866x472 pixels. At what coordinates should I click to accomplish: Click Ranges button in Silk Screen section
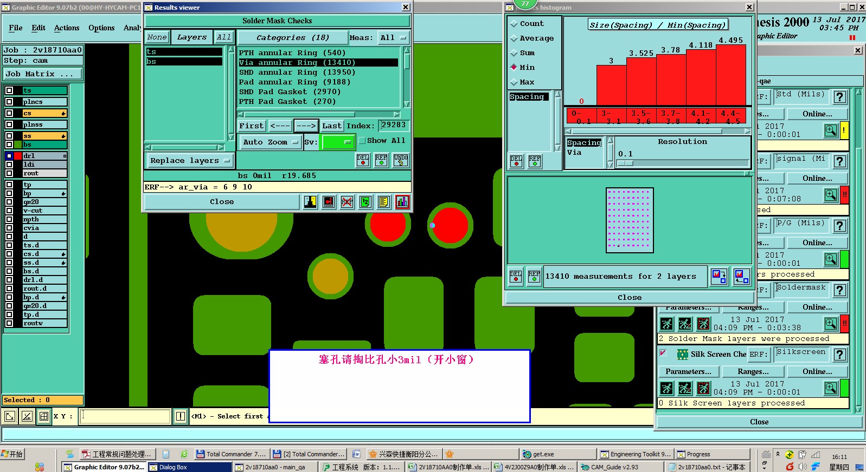pyautogui.click(x=753, y=372)
